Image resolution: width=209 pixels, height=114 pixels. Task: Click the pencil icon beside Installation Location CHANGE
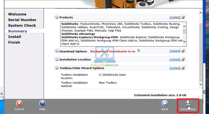pyautogui.click(x=183, y=60)
